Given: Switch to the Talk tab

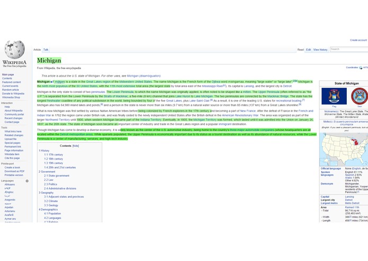Looking at the screenshot, I should (x=46, y=50).
